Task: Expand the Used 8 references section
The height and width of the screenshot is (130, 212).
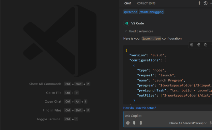Action: point(139,31)
